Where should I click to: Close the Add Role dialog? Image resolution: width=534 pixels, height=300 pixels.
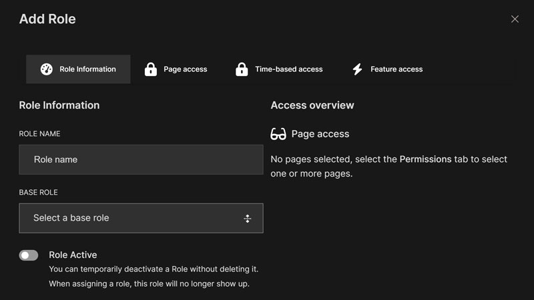tap(515, 19)
